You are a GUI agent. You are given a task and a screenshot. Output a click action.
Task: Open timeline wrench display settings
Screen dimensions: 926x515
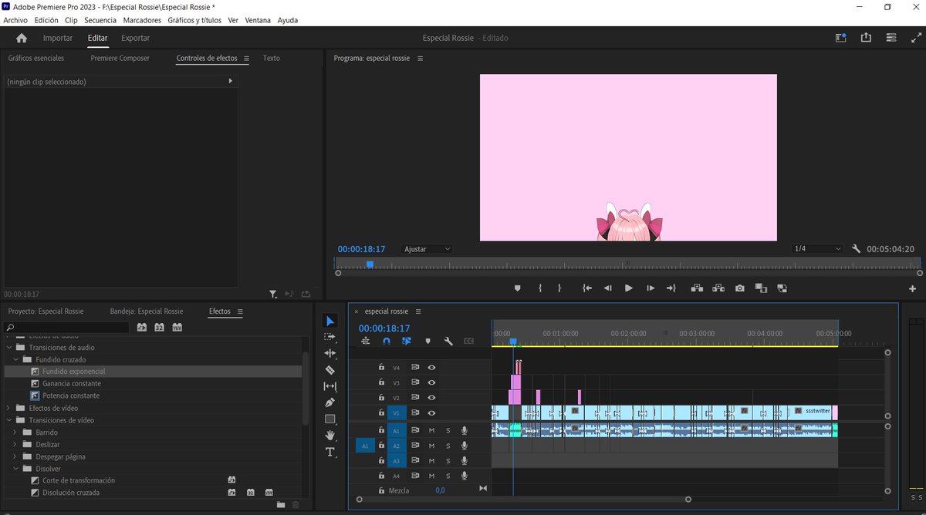448,341
